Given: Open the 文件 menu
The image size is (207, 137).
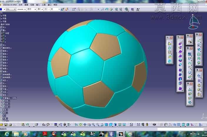Looking at the screenshot, I should click(21, 5).
